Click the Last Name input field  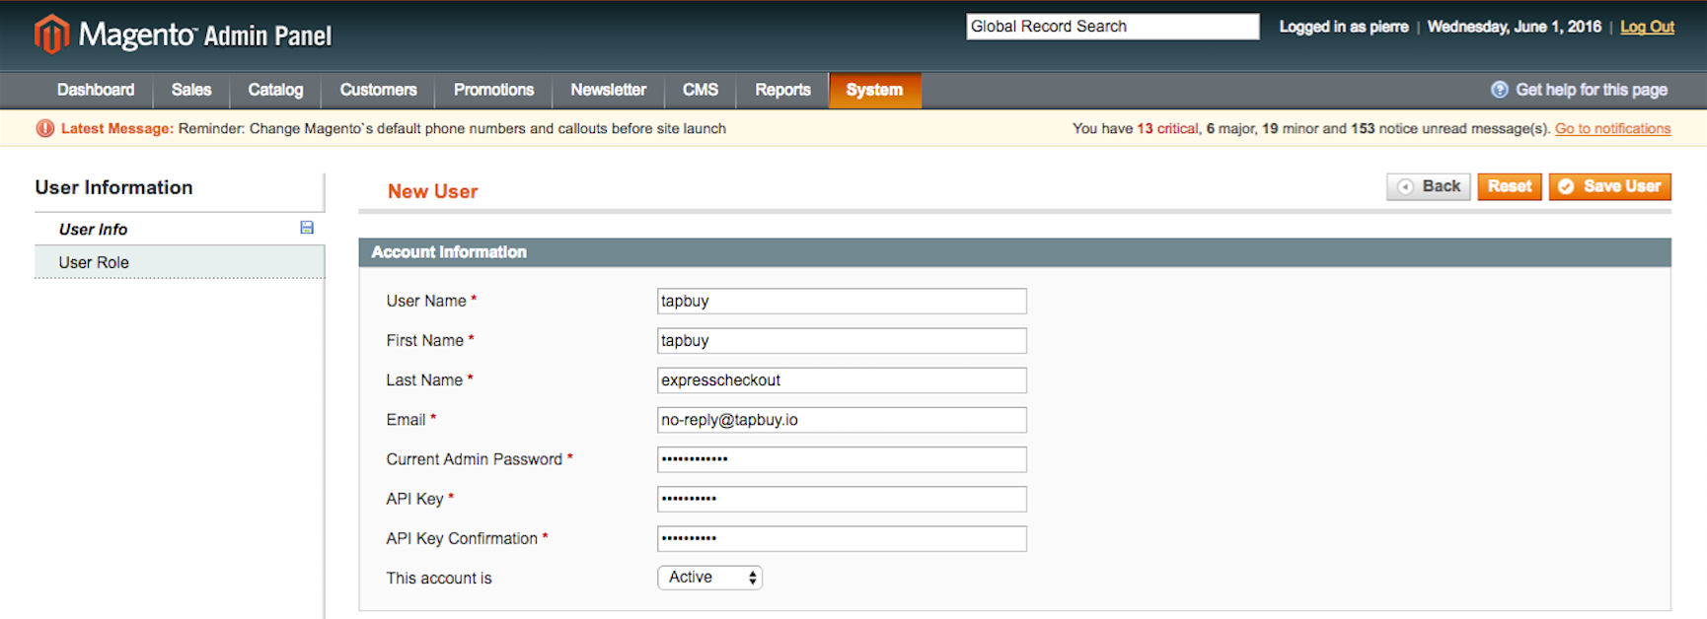click(842, 380)
